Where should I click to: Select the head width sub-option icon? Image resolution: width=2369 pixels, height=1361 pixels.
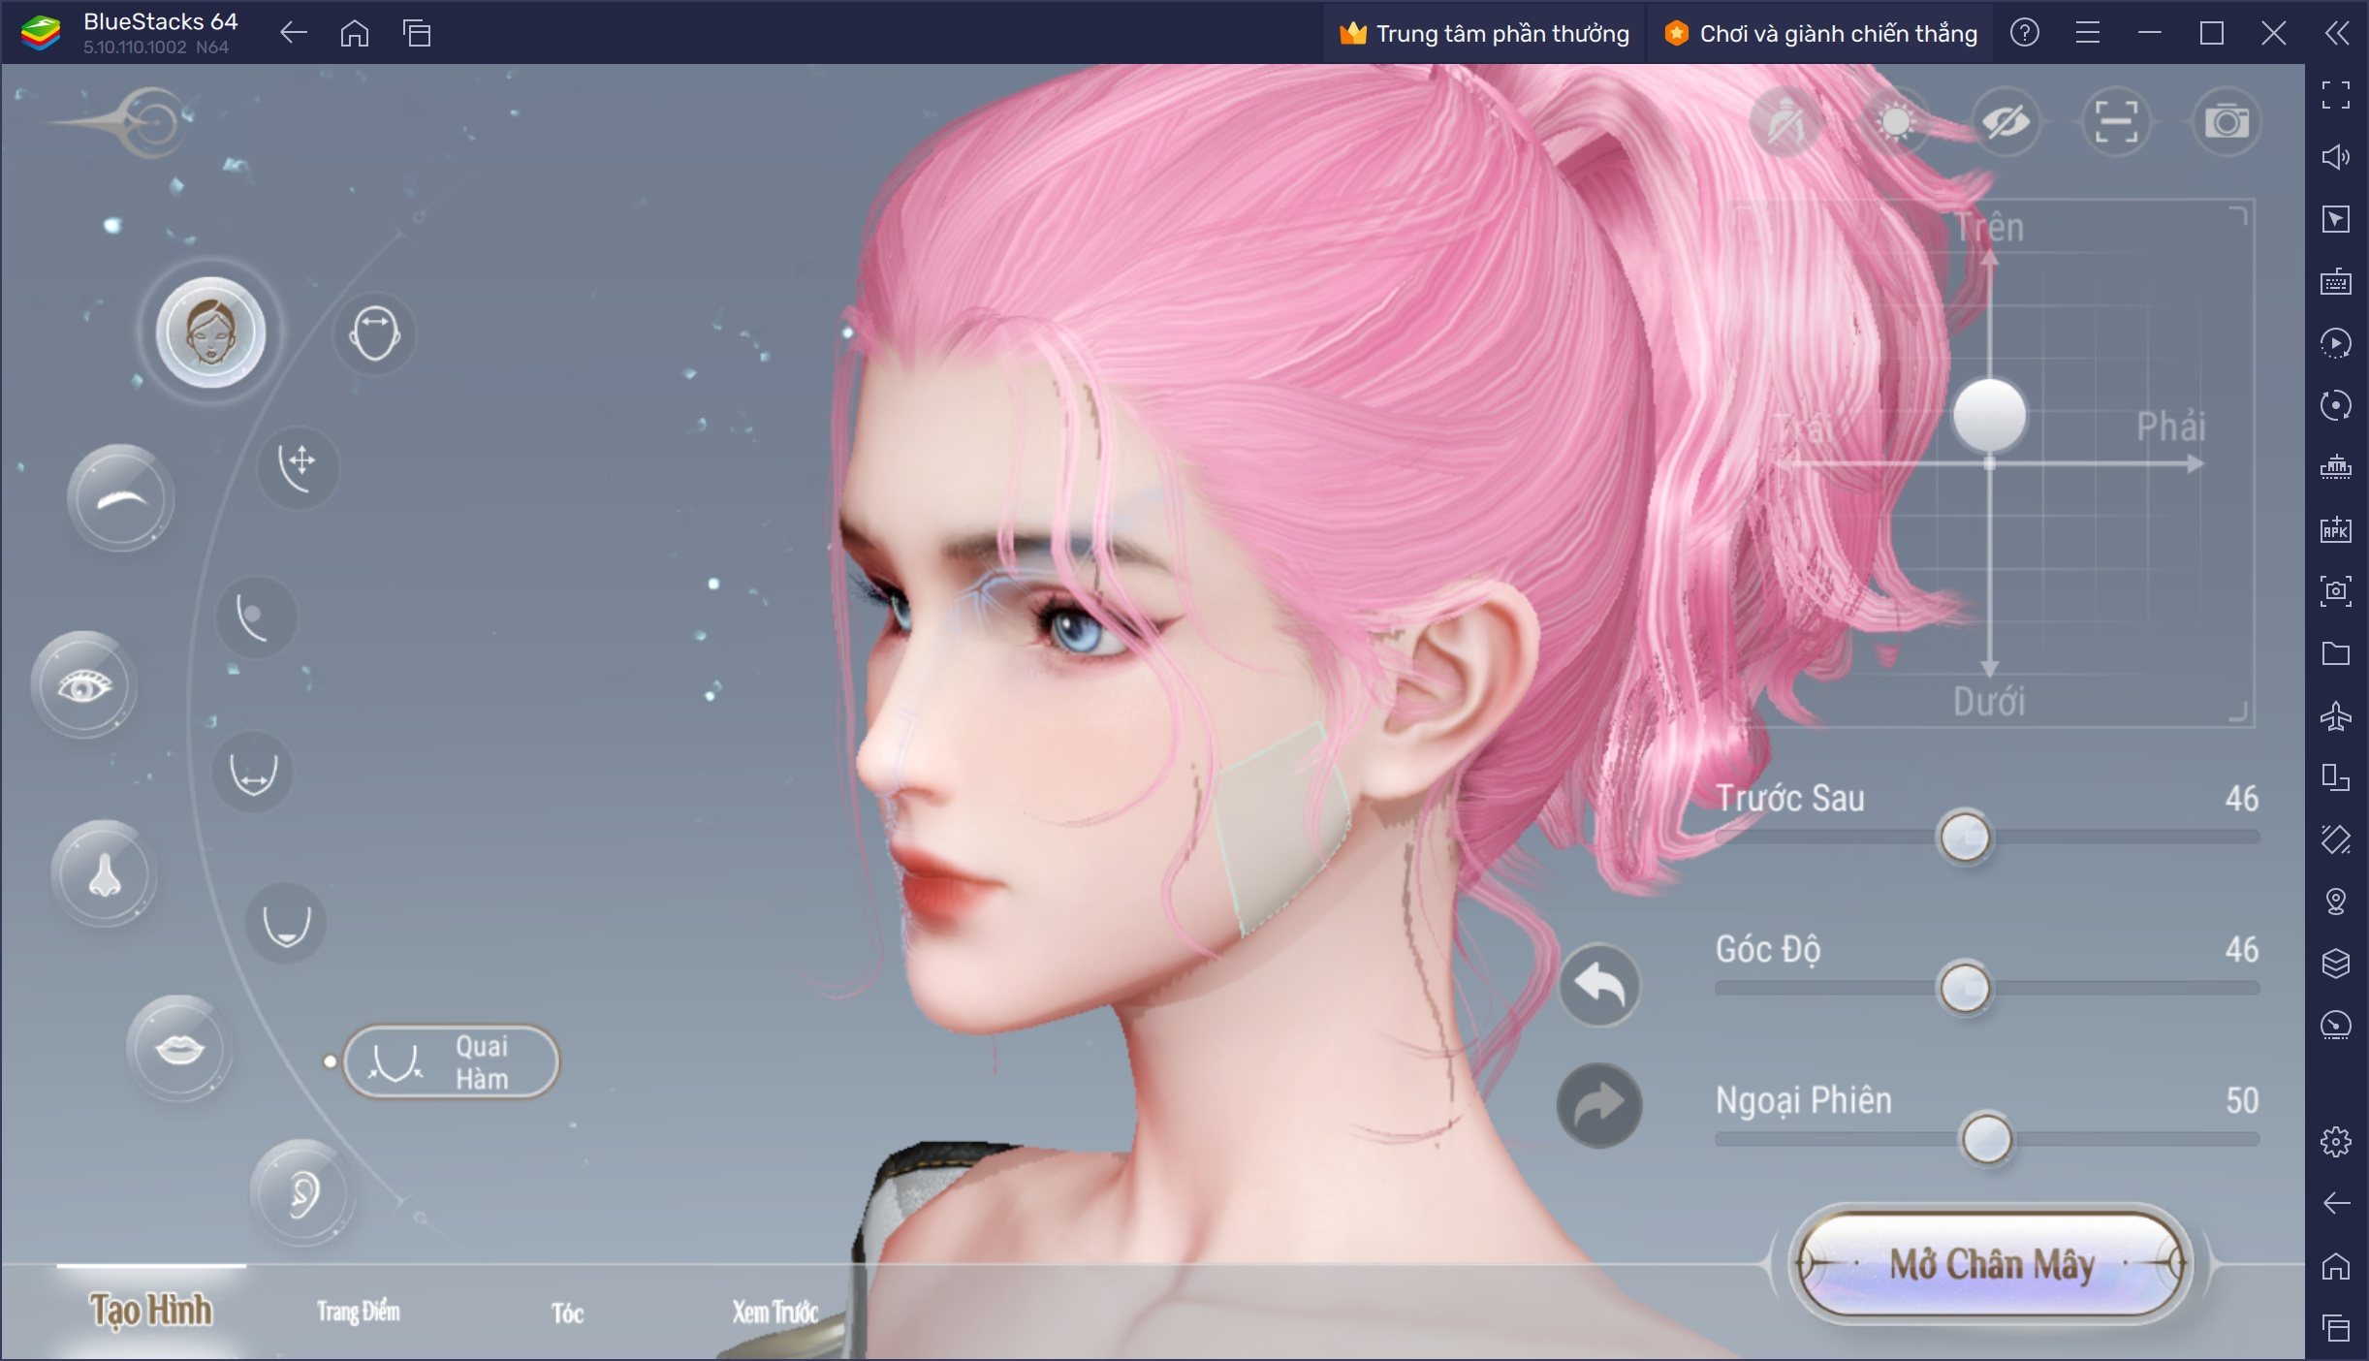[x=375, y=334]
